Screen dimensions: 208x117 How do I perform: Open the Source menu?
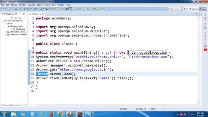click(14, 5)
